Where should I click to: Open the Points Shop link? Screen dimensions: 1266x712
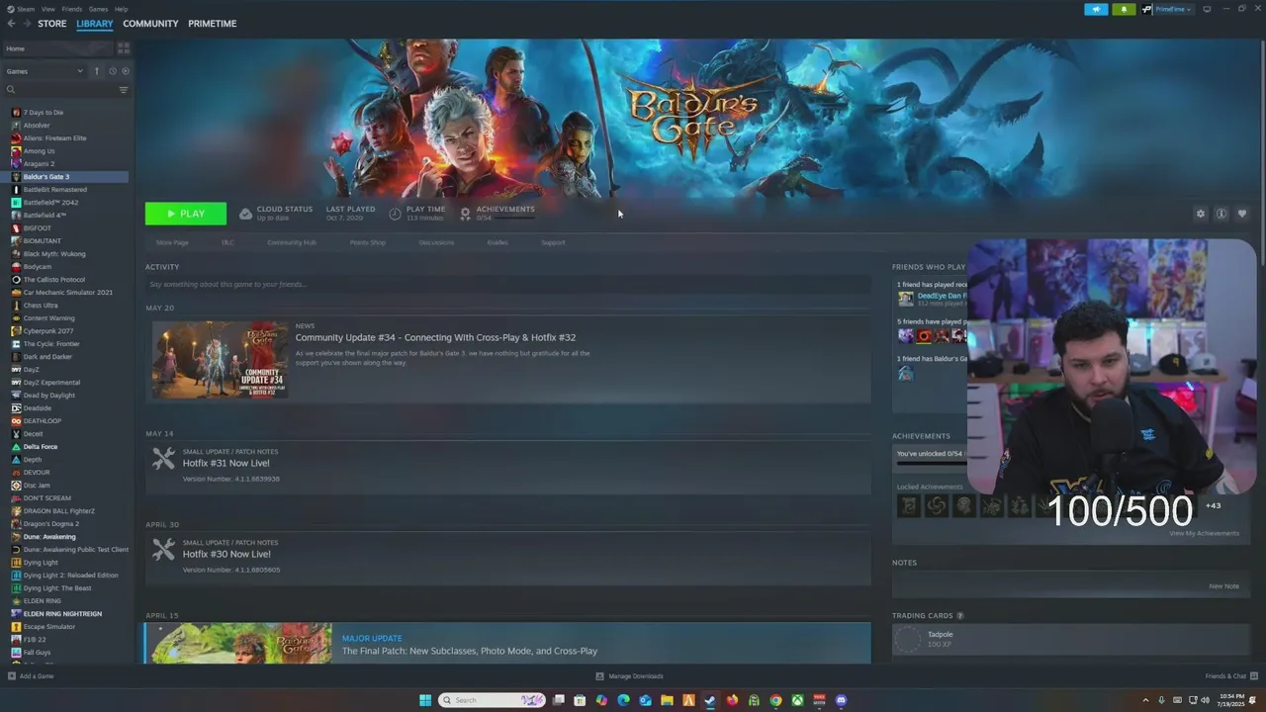coord(368,242)
